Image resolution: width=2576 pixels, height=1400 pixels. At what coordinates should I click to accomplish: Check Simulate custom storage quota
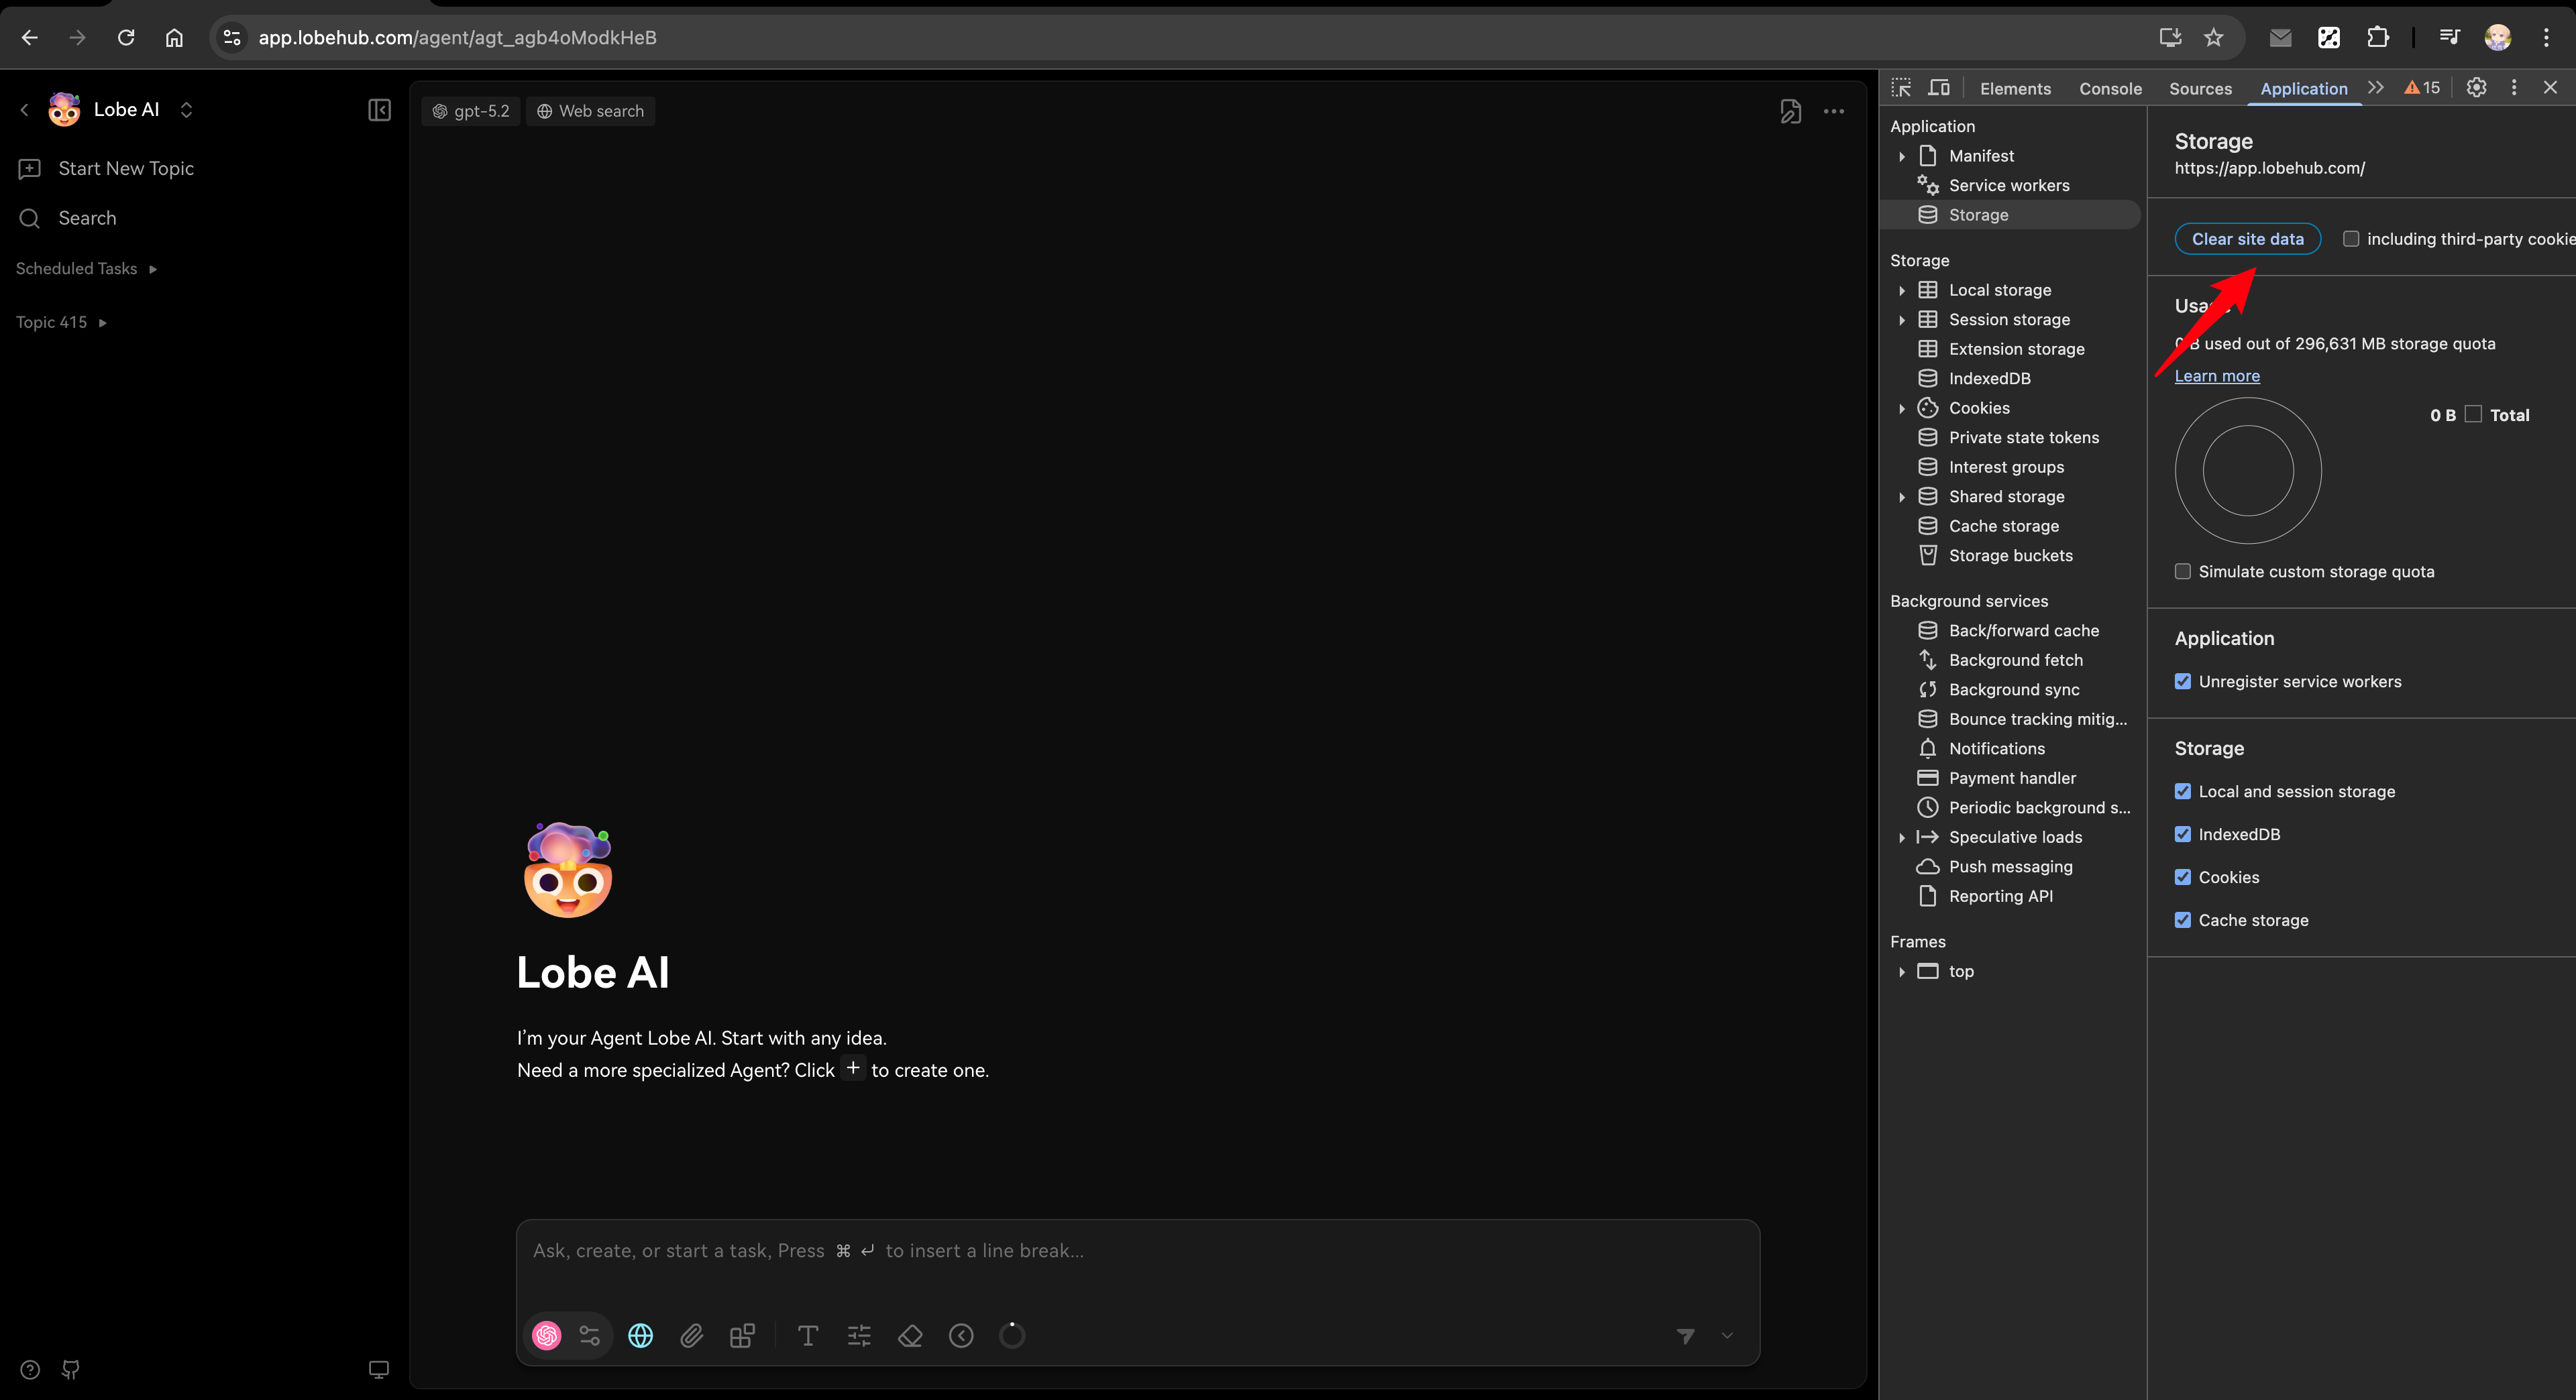coord(2183,571)
